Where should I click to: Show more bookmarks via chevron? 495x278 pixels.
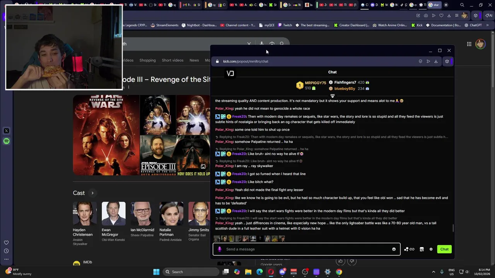[x=487, y=25]
